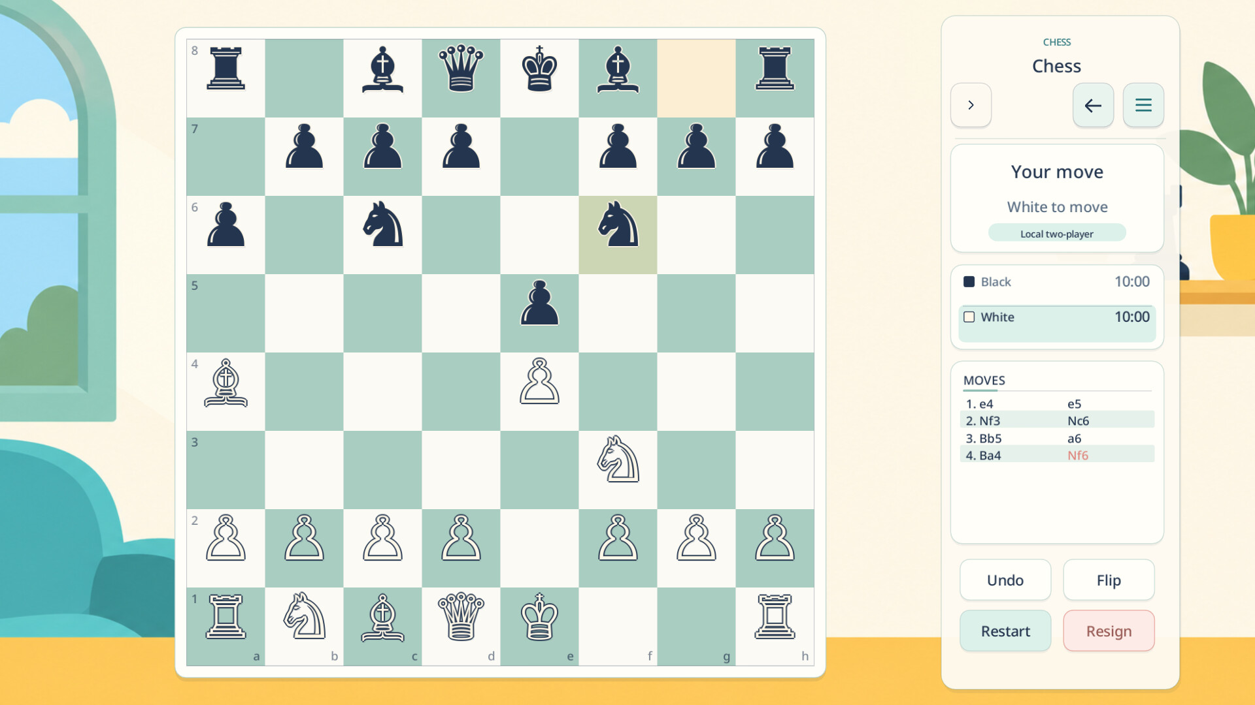
Task: Click the black pawn on e5
Action: tap(539, 303)
